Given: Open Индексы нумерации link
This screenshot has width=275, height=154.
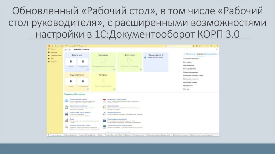Looking at the screenshot, I should [191, 72].
